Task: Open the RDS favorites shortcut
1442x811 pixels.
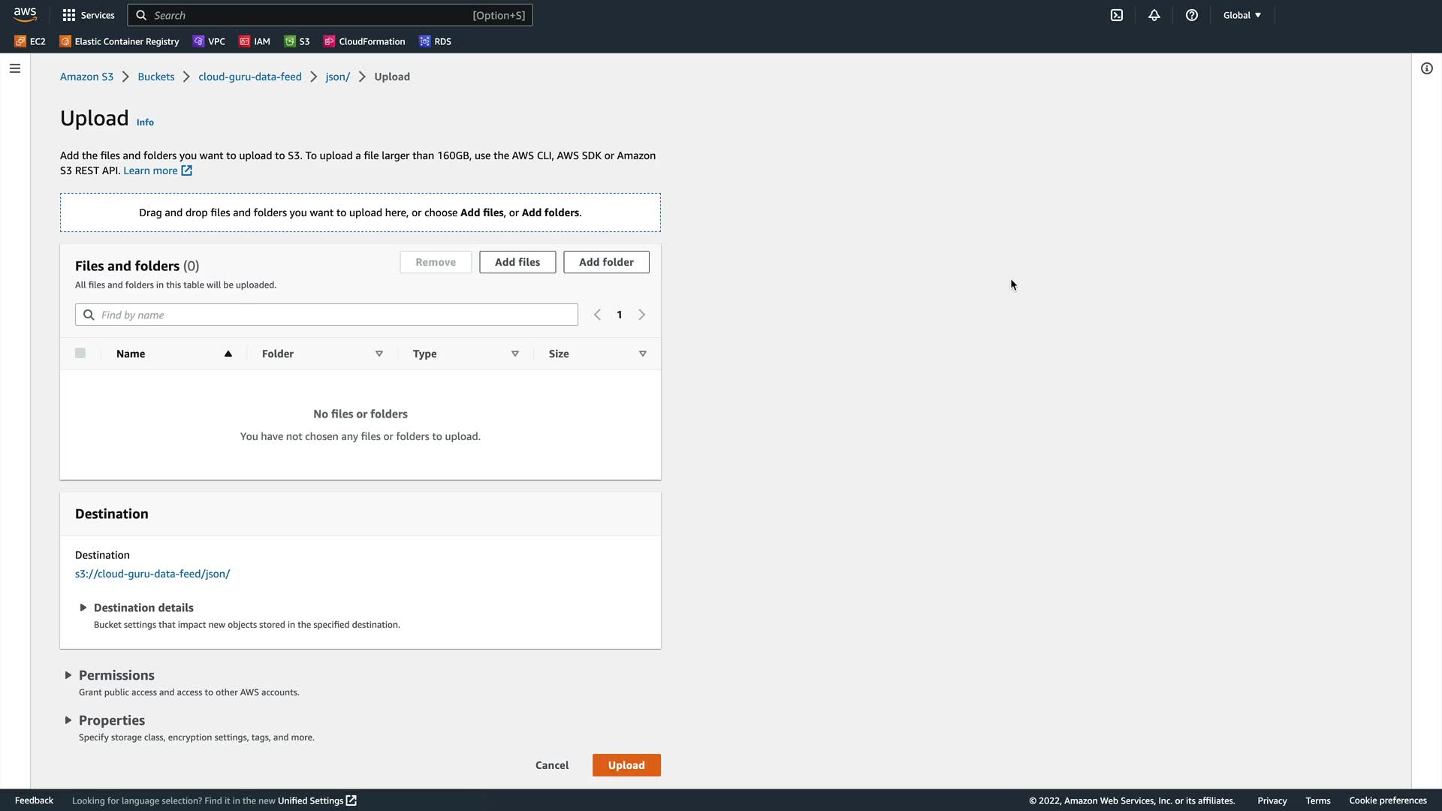Action: pos(436,41)
